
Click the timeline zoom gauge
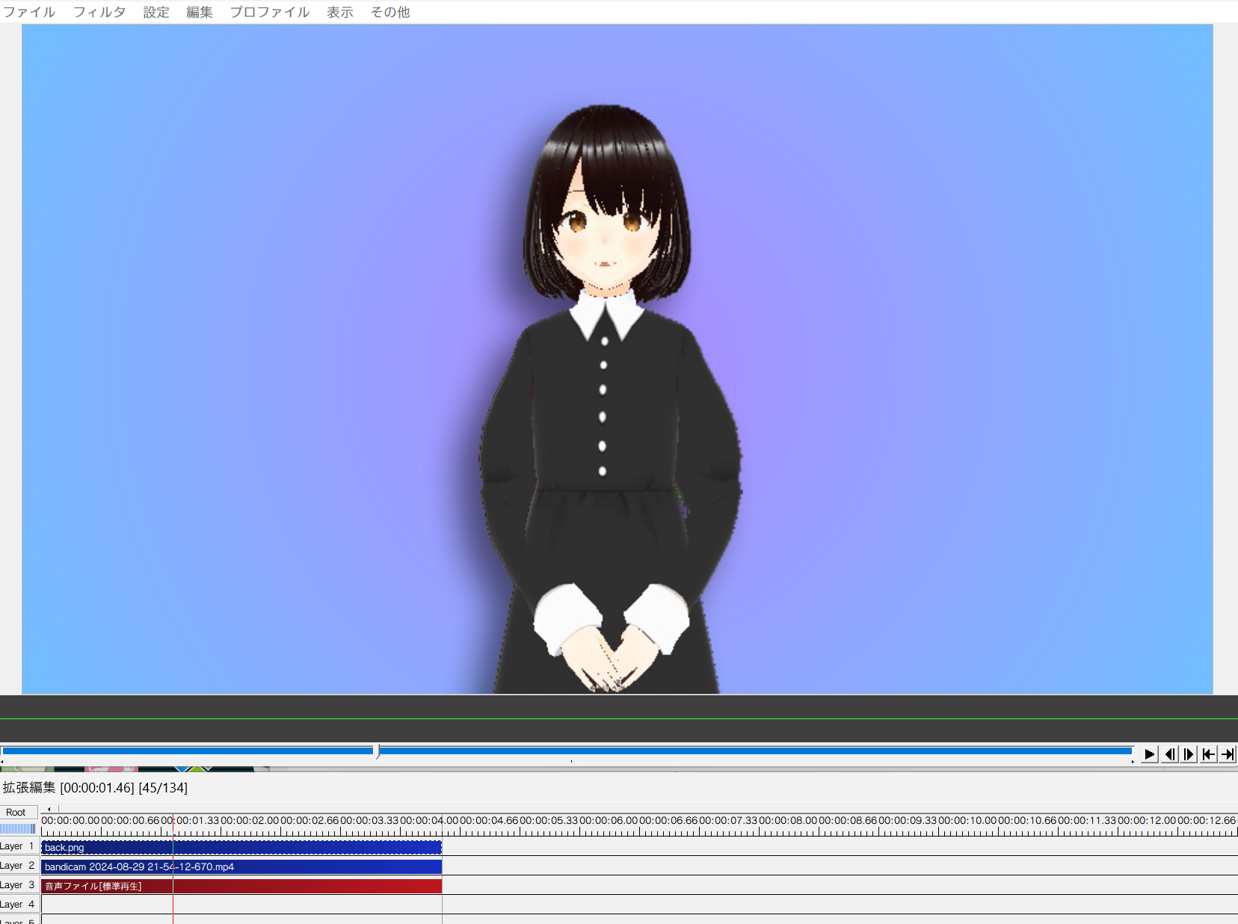(x=18, y=828)
